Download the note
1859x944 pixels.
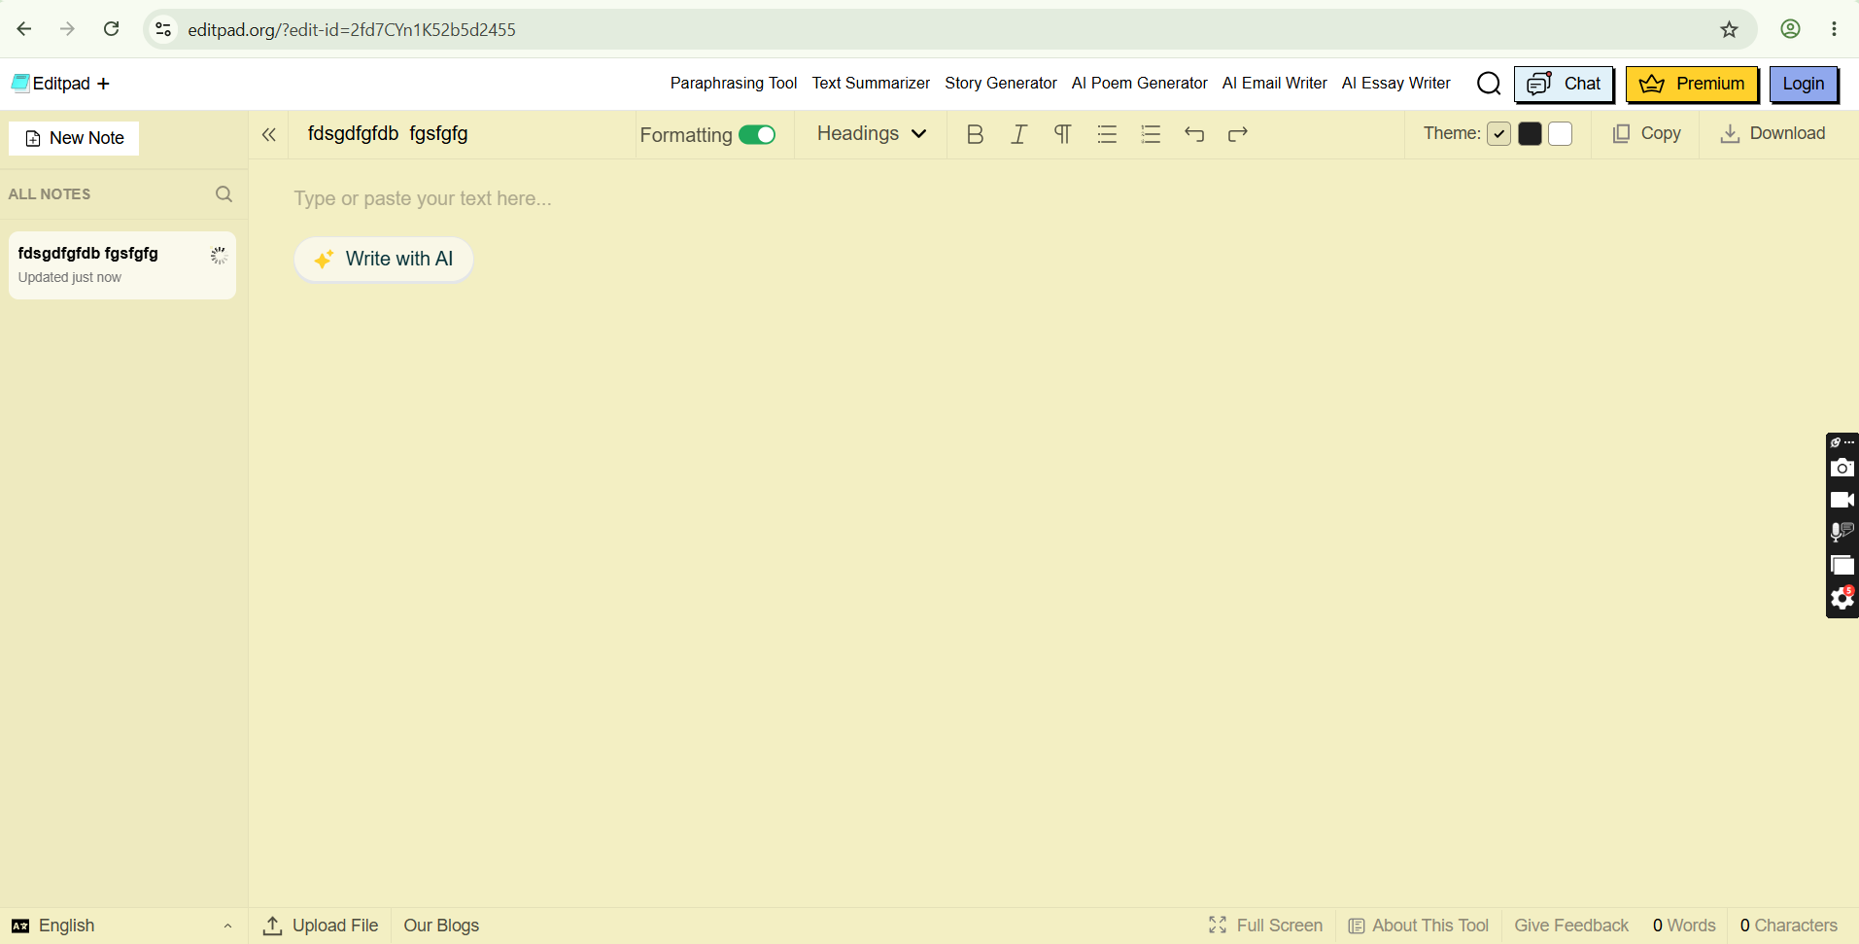tap(1773, 134)
